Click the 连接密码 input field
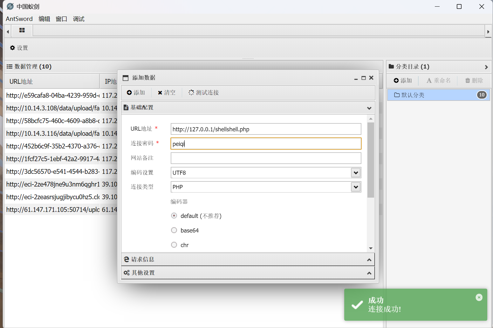493x328 pixels. click(x=266, y=144)
